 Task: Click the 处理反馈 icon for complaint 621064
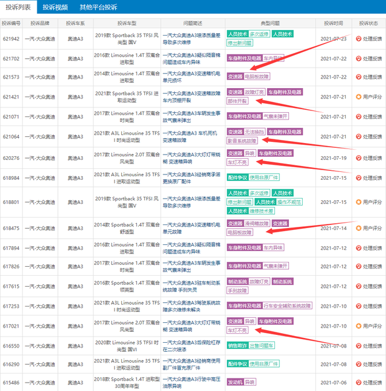coord(358,136)
